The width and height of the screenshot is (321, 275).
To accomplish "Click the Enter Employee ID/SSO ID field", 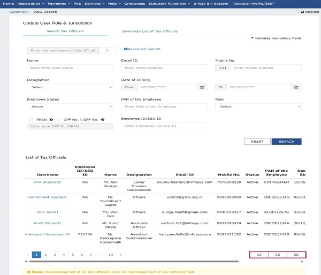I will tap(164, 126).
